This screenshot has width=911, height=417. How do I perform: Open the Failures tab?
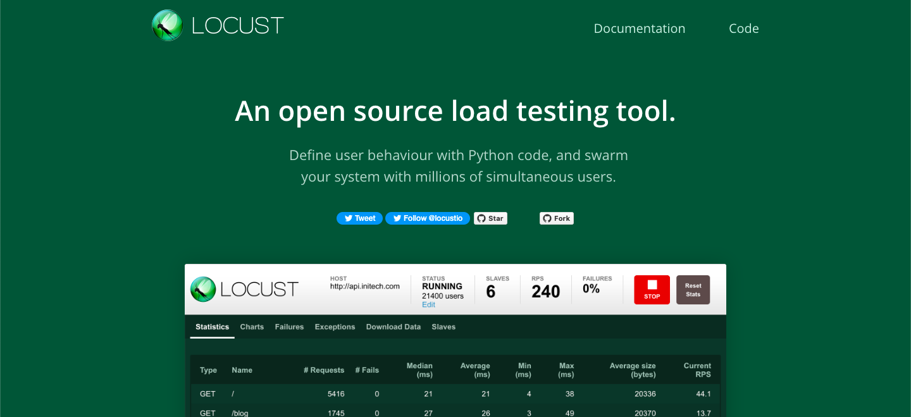point(289,327)
